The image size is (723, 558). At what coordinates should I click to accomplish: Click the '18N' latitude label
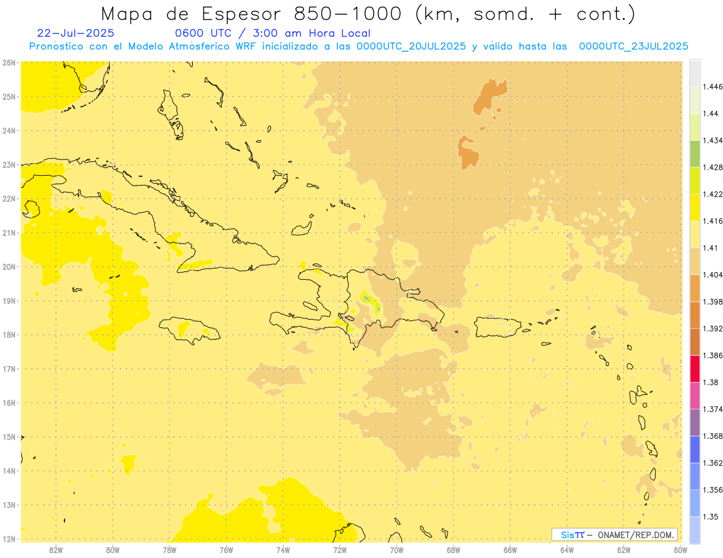click(x=8, y=335)
